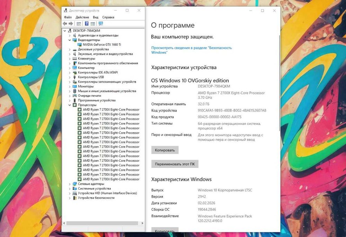The image size is (346, 237).
Task: Click the Аудиовходы и аудиовыходы speaker icon
Action: tap(75, 35)
